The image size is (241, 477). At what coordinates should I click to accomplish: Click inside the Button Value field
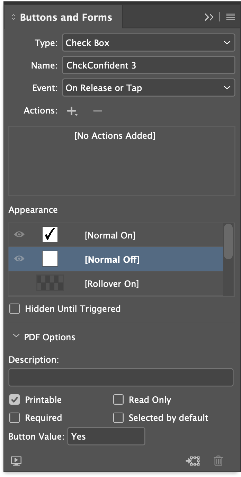[106, 436]
